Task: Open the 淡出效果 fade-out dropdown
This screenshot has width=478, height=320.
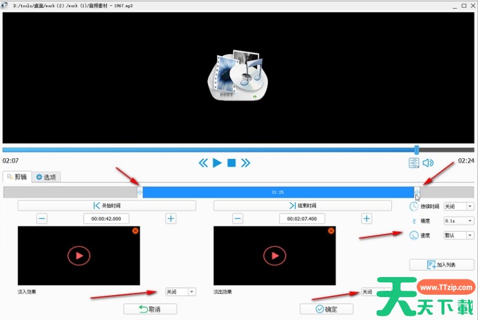Action: point(376,292)
